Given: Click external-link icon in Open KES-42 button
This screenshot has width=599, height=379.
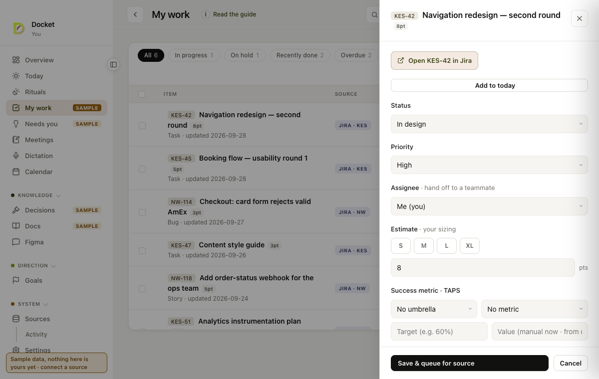Looking at the screenshot, I should 401,60.
